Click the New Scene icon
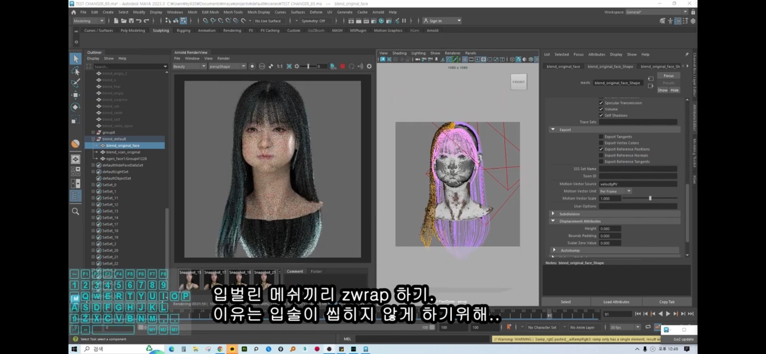766x354 pixels. click(x=116, y=21)
